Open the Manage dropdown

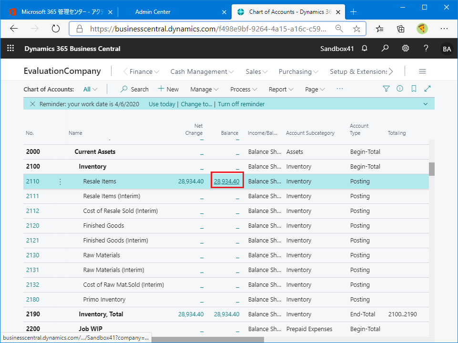(204, 90)
